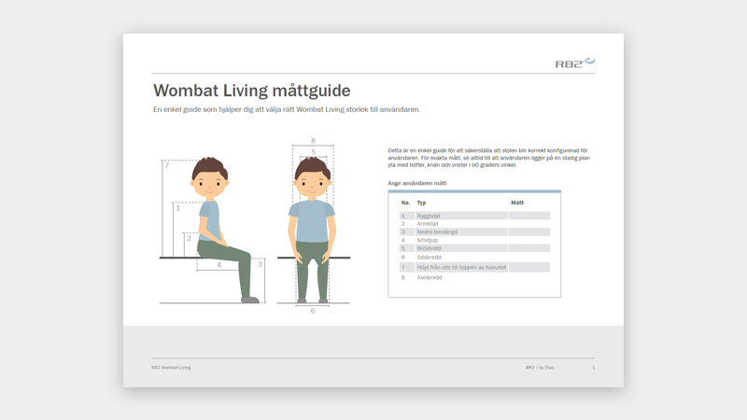The width and height of the screenshot is (747, 420).
Task: Click measurement label 3 beside the lower leg
Action: pyautogui.click(x=260, y=264)
